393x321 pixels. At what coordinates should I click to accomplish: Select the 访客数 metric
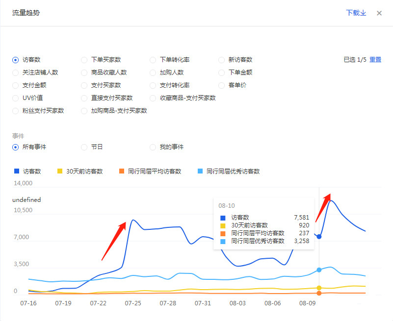click(15, 60)
